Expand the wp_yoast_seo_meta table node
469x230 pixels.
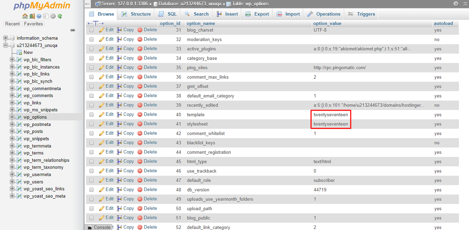12,196
